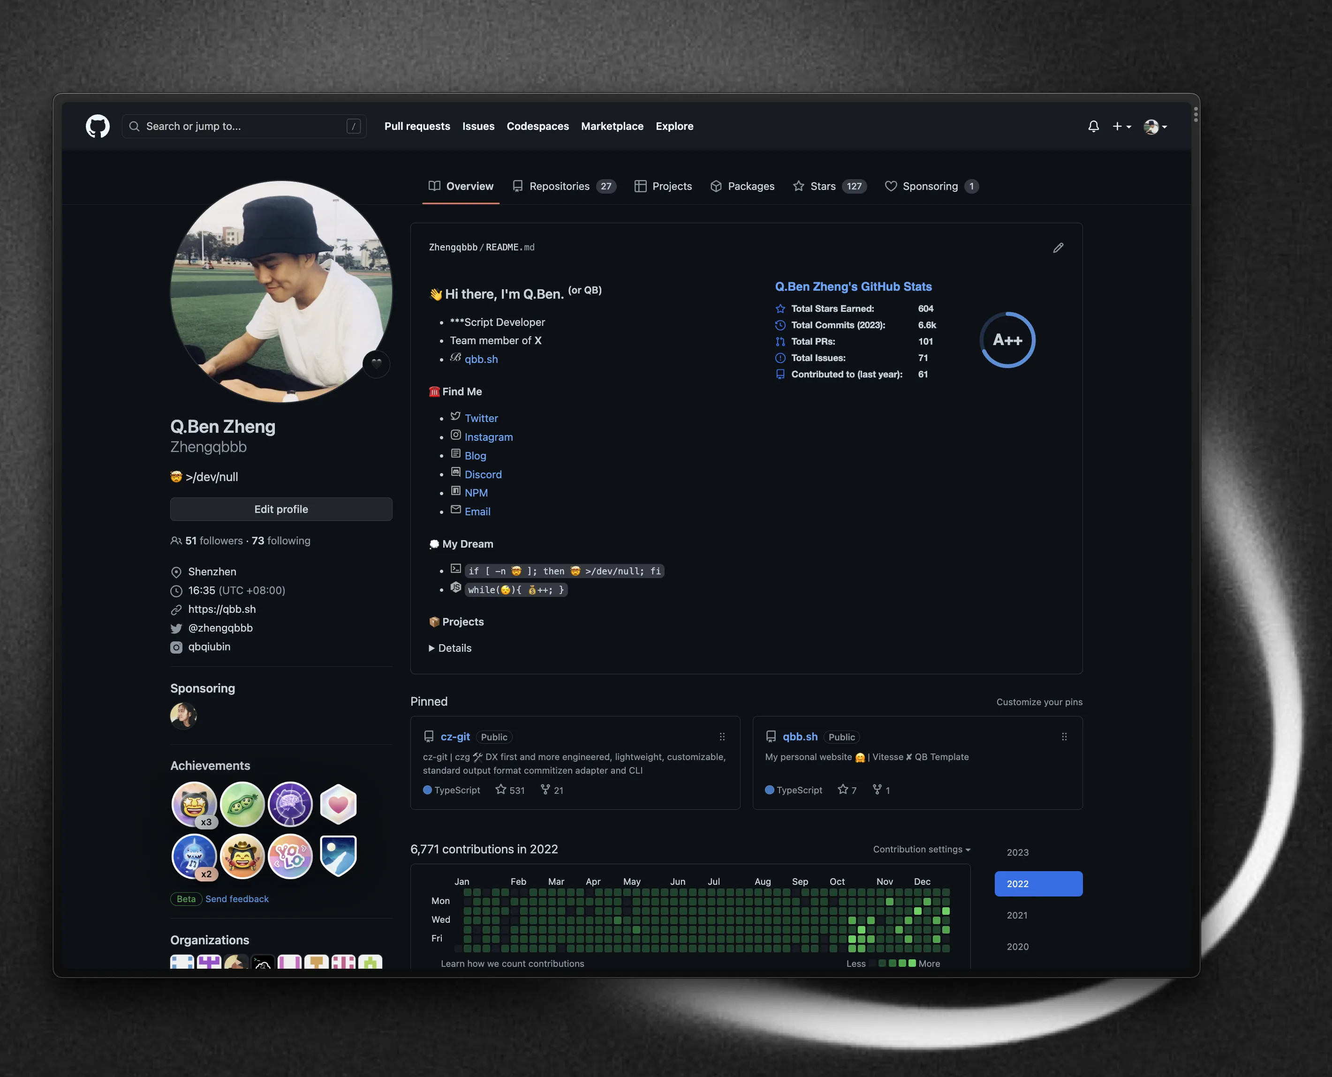Switch to the Projects tab

point(663,186)
